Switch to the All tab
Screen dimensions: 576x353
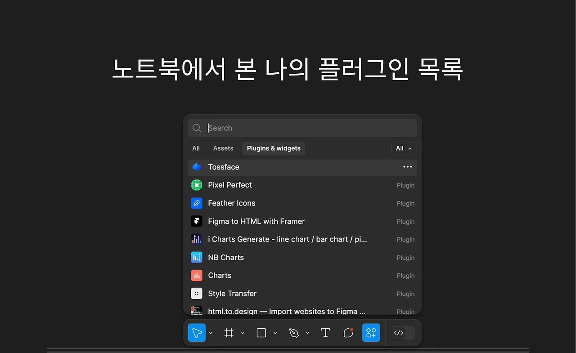[x=196, y=148]
